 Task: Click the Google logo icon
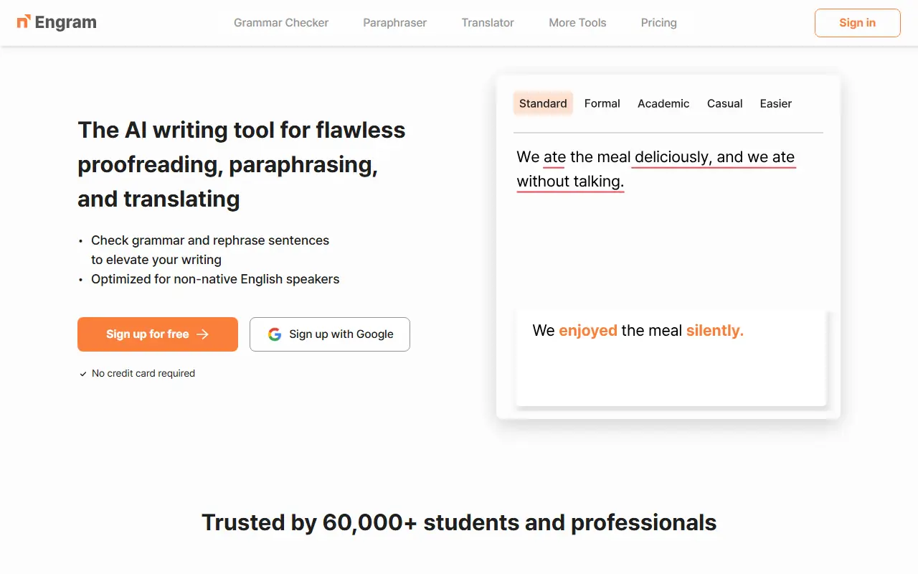pyautogui.click(x=275, y=334)
